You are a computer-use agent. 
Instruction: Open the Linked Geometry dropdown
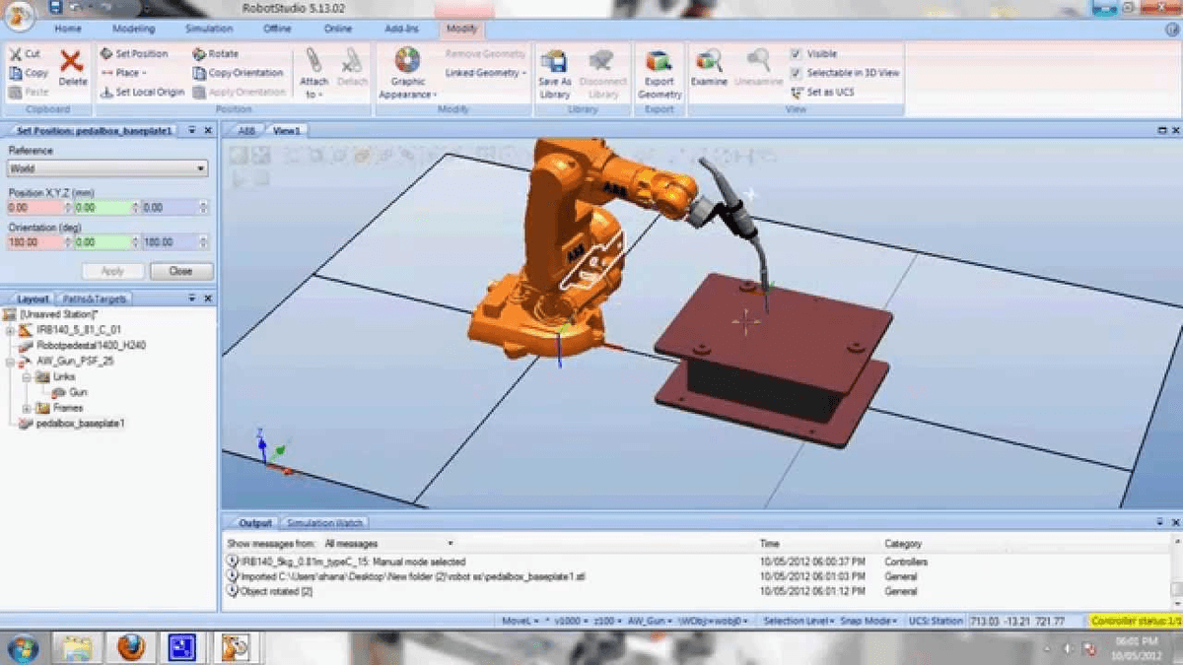pyautogui.click(x=485, y=73)
